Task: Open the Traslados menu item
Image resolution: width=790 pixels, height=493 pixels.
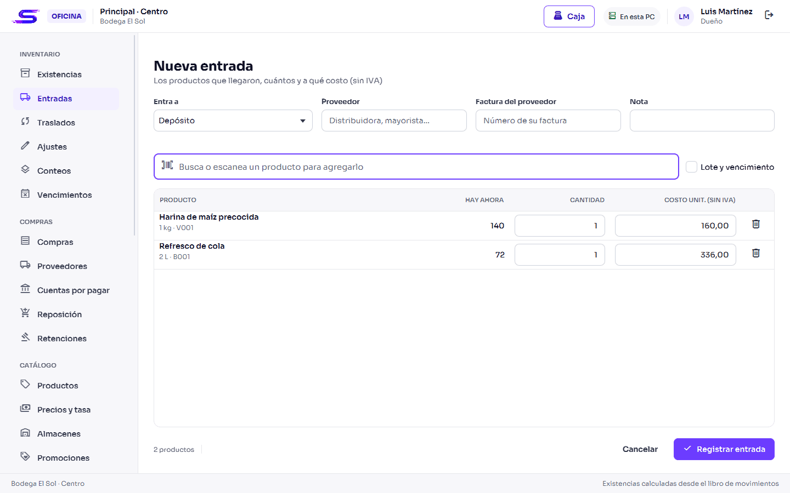Action: pos(66,123)
